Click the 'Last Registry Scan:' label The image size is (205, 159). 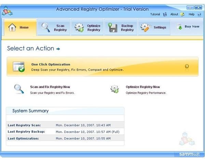pyautogui.click(x=24, y=125)
